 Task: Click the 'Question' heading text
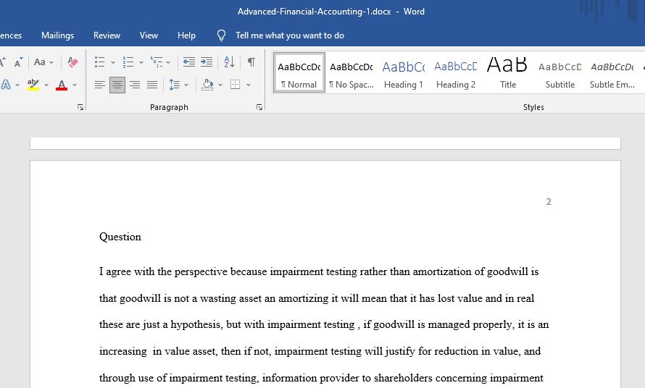point(120,237)
